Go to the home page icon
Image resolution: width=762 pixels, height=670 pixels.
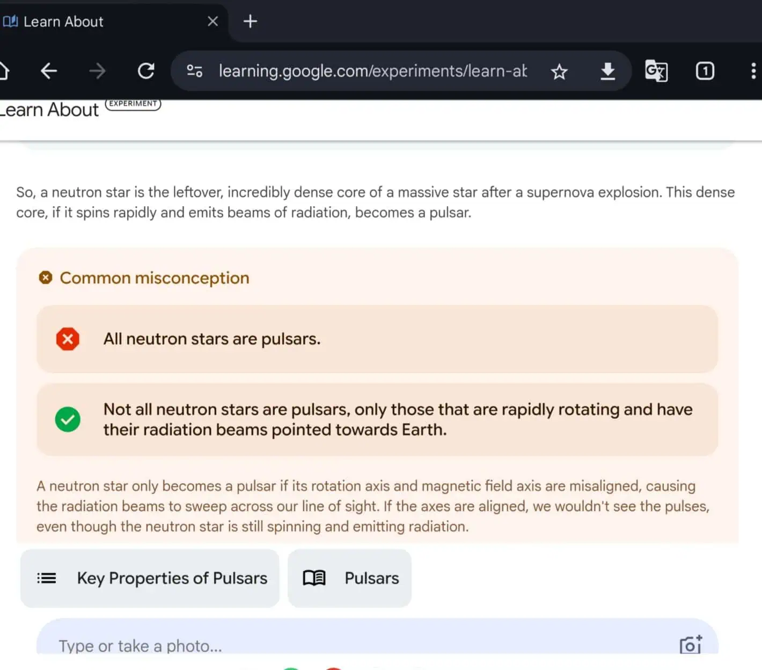click(x=3, y=71)
